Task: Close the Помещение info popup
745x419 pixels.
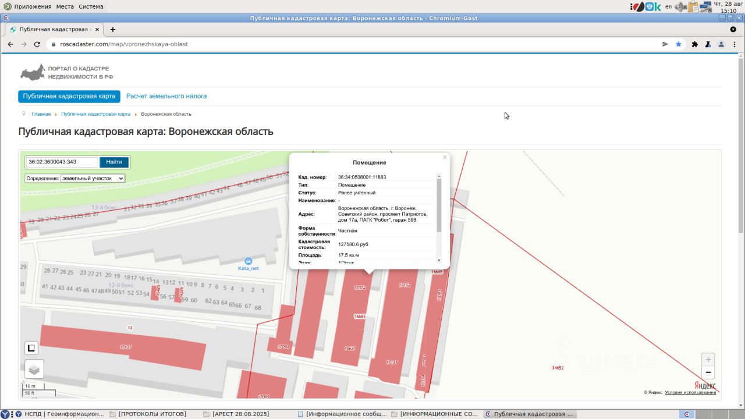Action: click(445, 157)
